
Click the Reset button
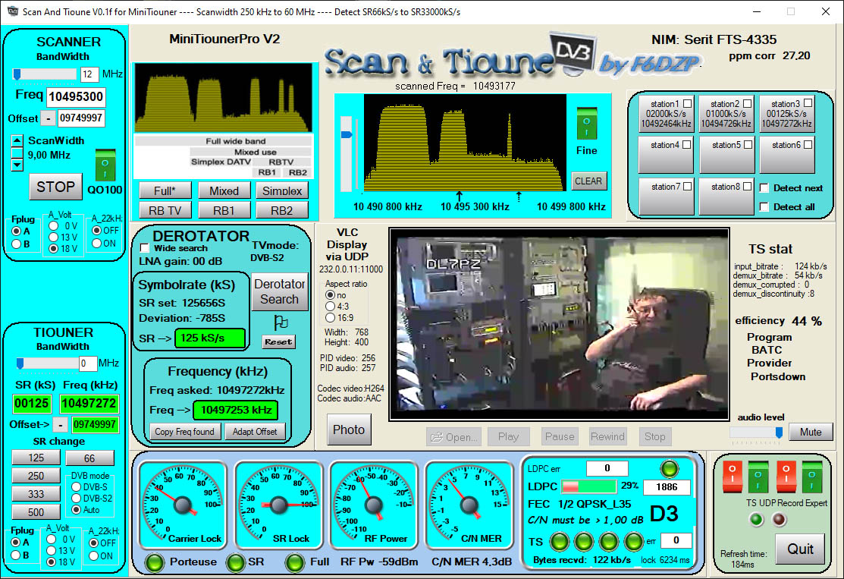pyautogui.click(x=278, y=342)
